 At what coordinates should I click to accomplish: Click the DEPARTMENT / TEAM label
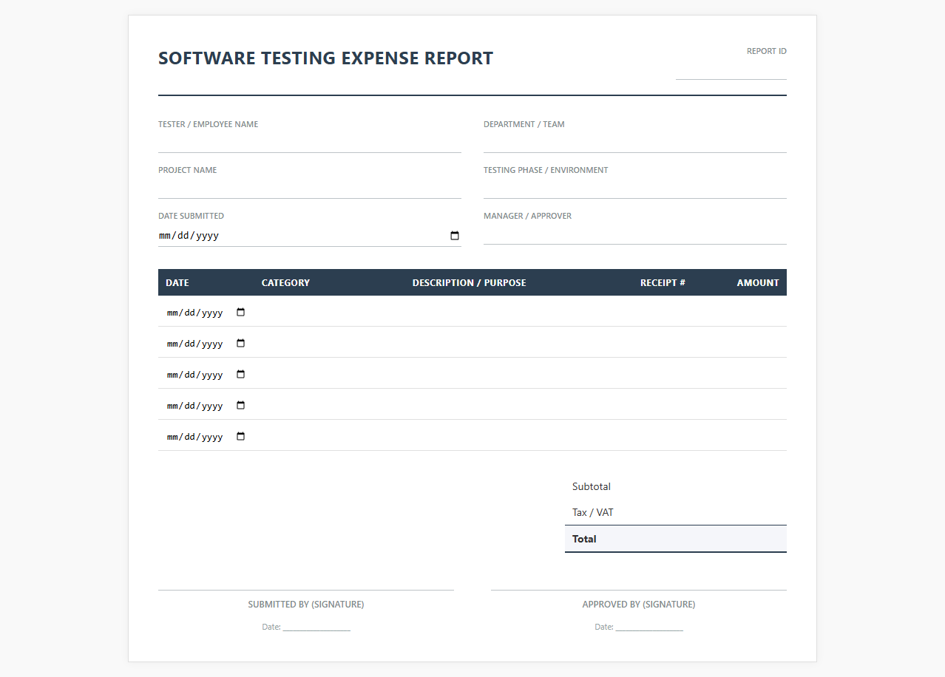524,125
